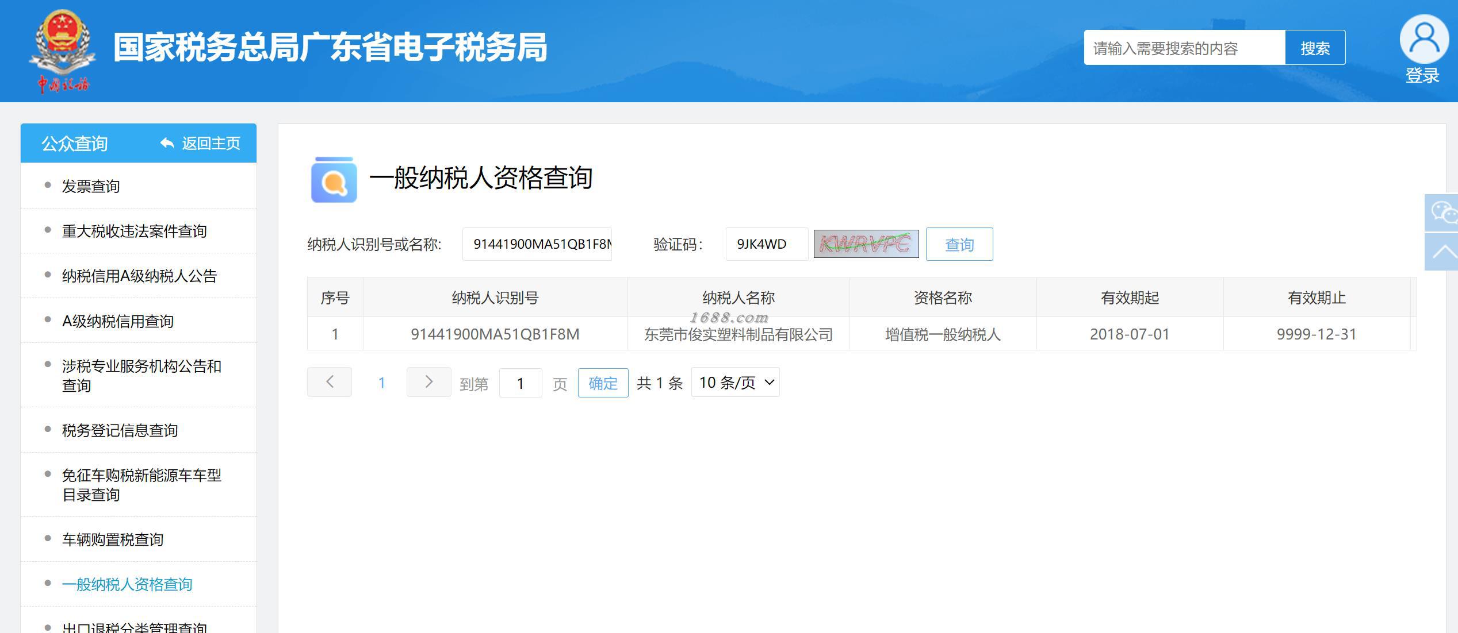Click the taxpayer query page icon
Image resolution: width=1458 pixels, height=633 pixels.
(334, 179)
